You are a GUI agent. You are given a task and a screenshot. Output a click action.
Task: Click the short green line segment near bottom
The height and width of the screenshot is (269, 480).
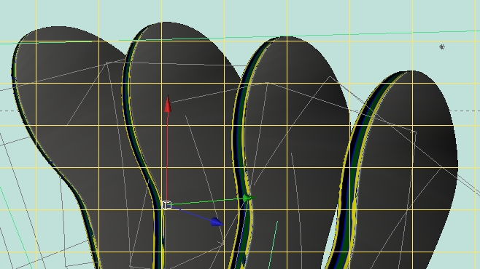point(274,244)
